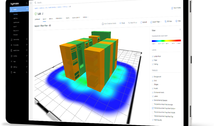Image resolution: width=214 pixels, height=126 pixels.
Task: Close the View panel
Action: (x=180, y=29)
